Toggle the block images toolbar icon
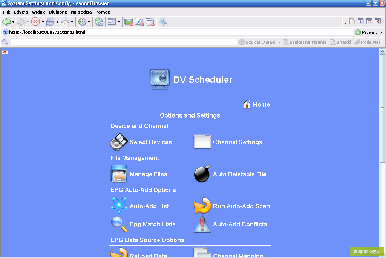Viewport: 386px width, 258px height. 129,22
